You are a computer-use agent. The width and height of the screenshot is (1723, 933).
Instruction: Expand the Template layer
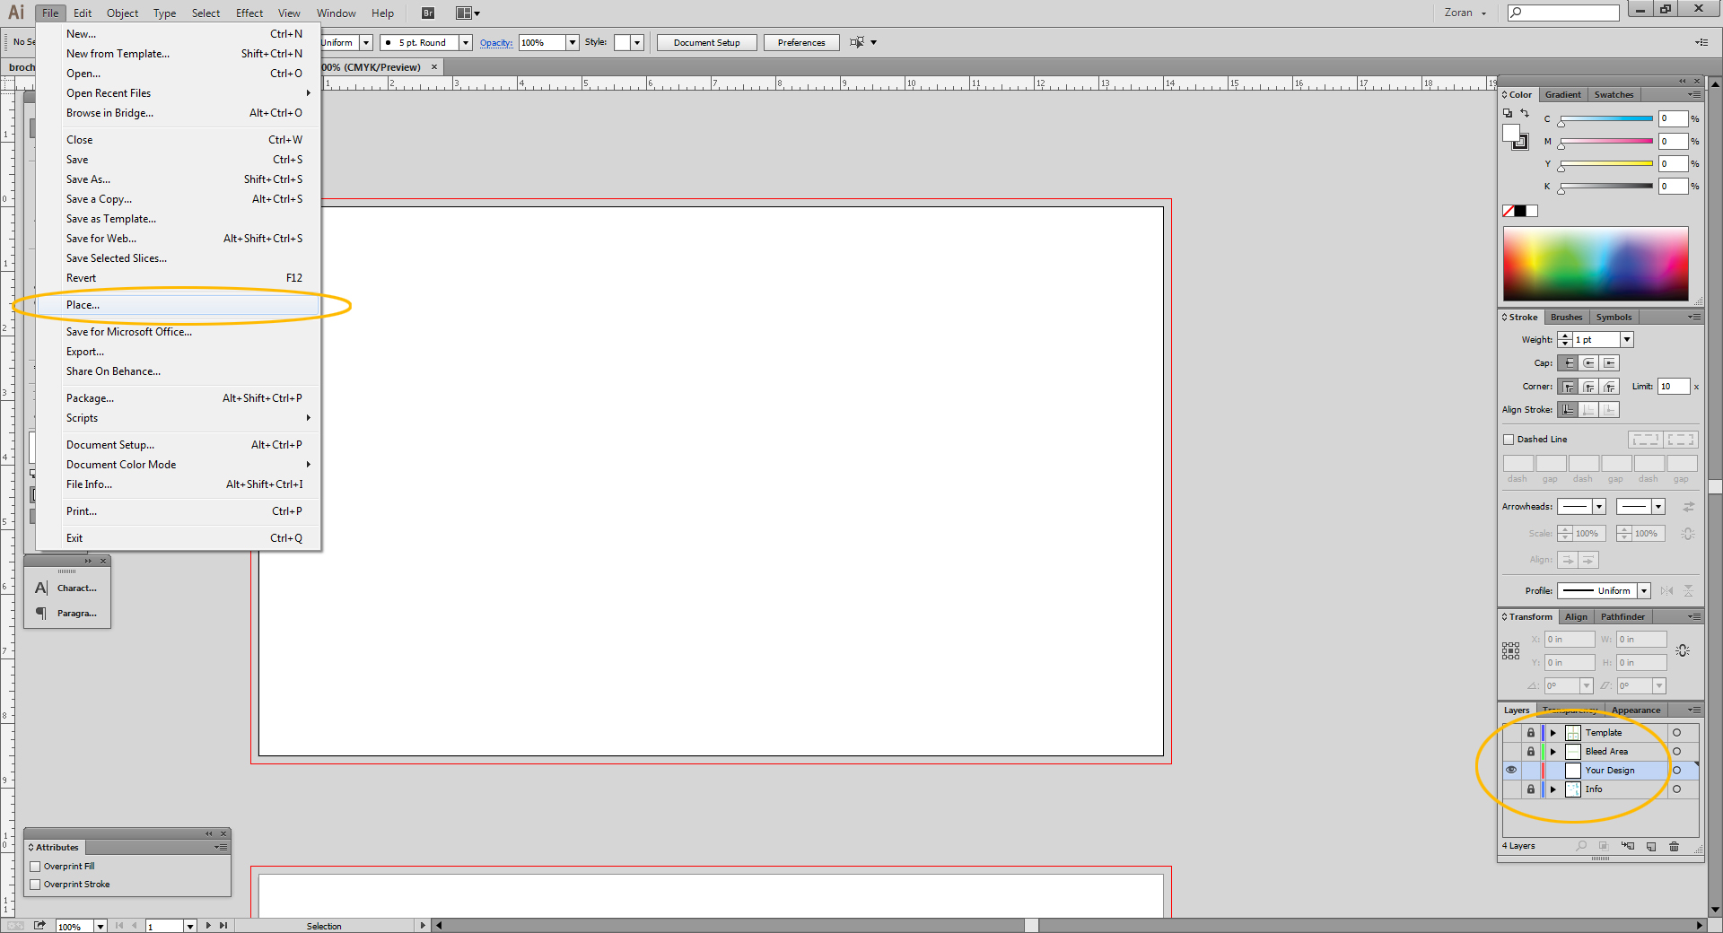[x=1553, y=733]
